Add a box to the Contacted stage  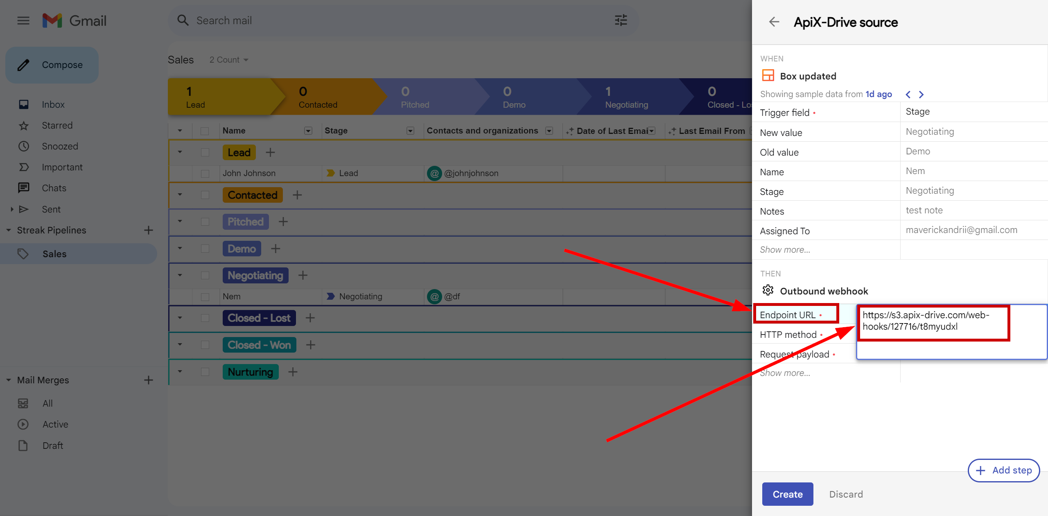(x=297, y=195)
